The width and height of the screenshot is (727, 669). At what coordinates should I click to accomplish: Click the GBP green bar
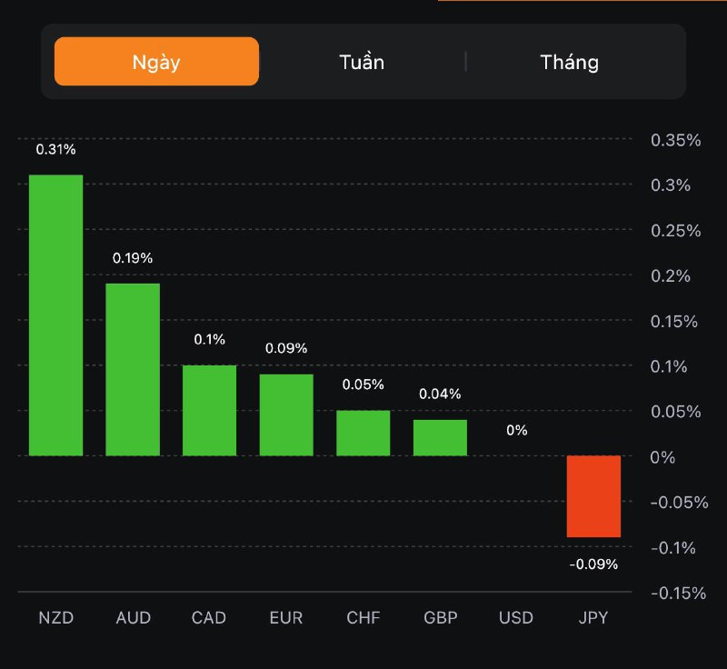coord(440,437)
